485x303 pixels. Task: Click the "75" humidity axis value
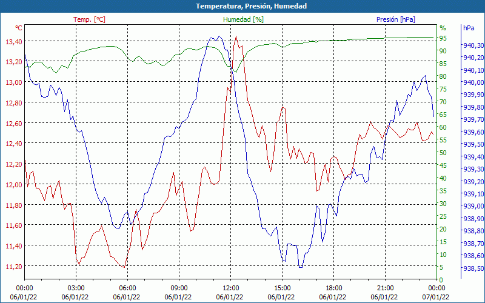[443, 89]
